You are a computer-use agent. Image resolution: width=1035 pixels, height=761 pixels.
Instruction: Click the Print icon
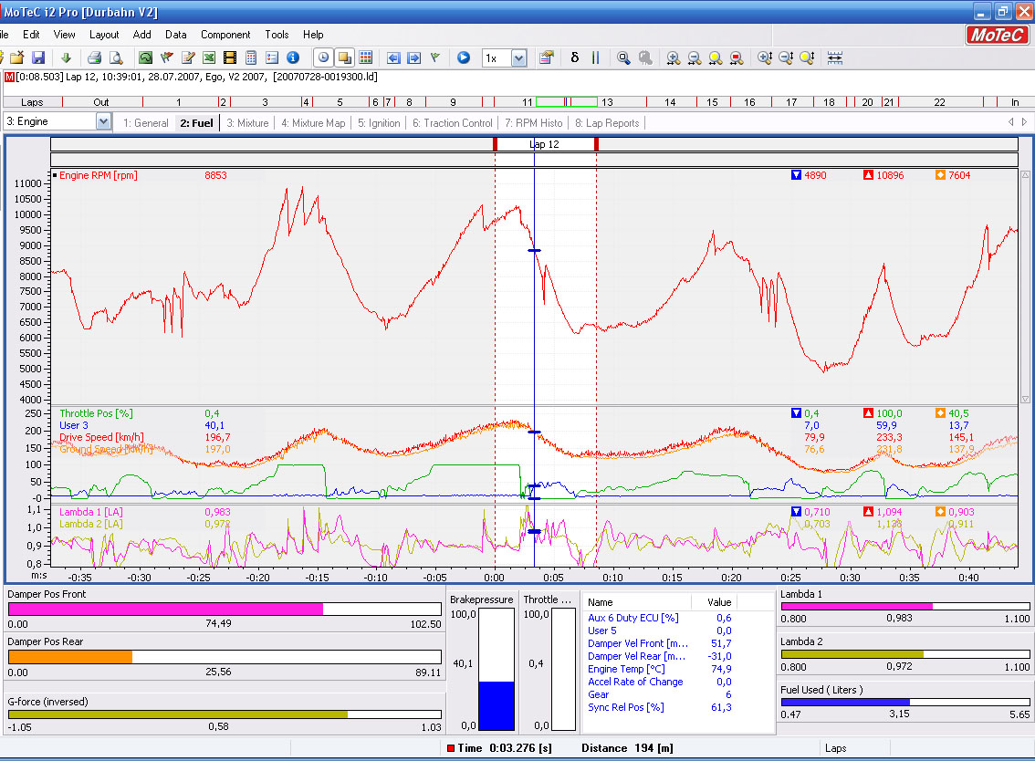tap(94, 58)
